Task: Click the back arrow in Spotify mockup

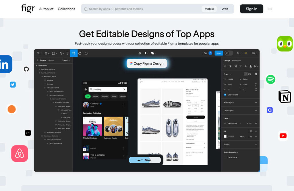Action: point(86,89)
